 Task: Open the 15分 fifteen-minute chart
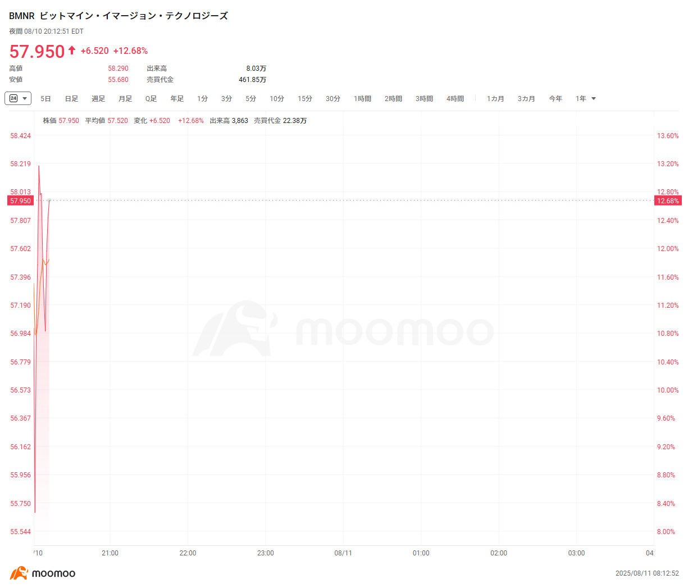click(305, 98)
